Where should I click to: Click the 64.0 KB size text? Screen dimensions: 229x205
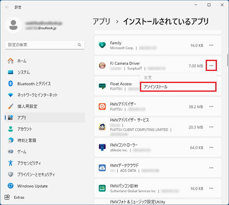[x=197, y=148]
